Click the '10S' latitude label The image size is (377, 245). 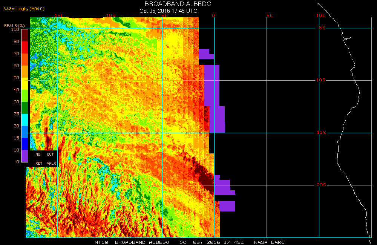pos(321,80)
